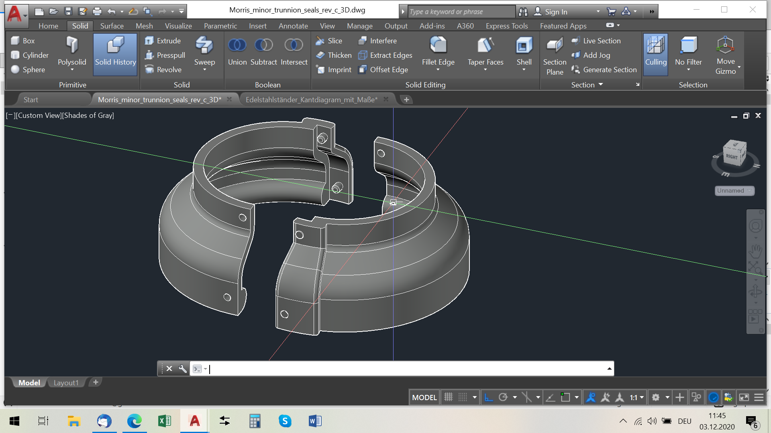Screen dimensions: 771x433
Task: Open Excel from the taskbar
Action: pos(165,421)
